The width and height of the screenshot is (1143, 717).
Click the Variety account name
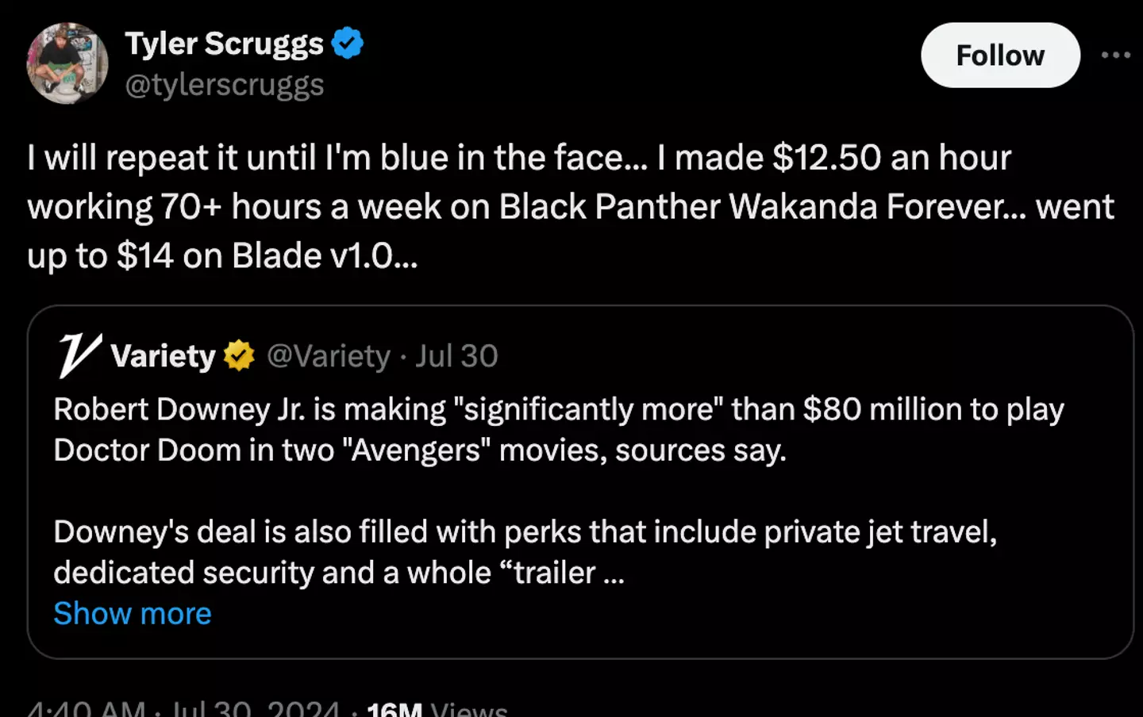[x=163, y=356]
